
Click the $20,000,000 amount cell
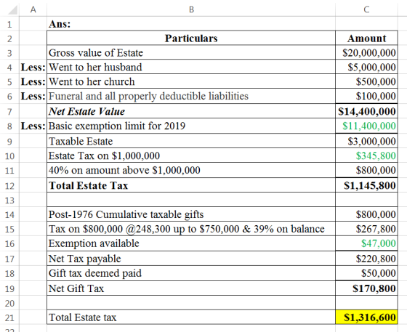click(366, 52)
